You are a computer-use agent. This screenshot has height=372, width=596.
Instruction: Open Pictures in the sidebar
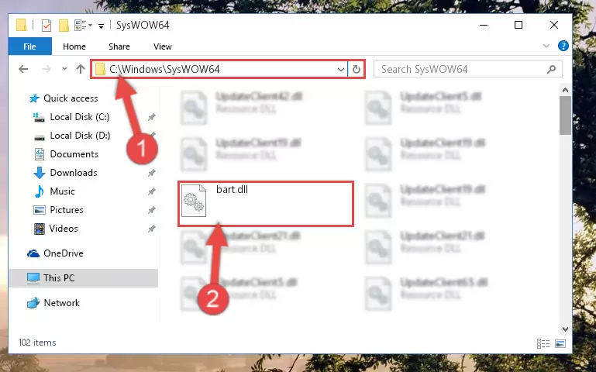[67, 210]
